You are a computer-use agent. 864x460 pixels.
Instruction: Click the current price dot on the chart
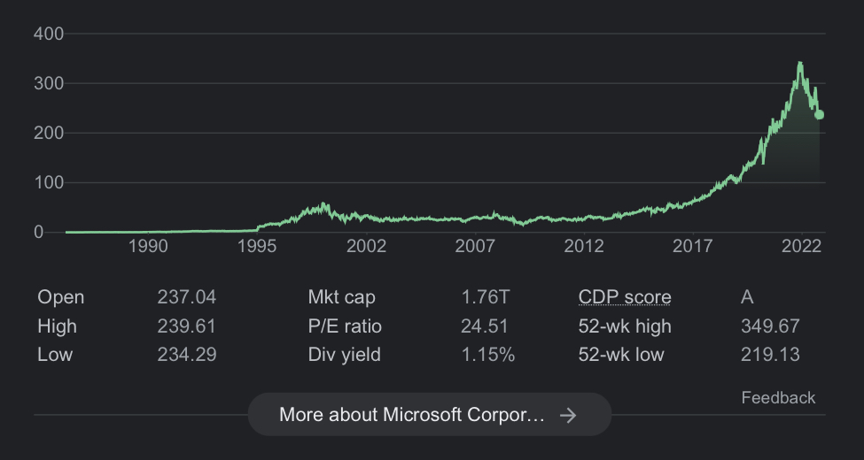[x=820, y=115]
